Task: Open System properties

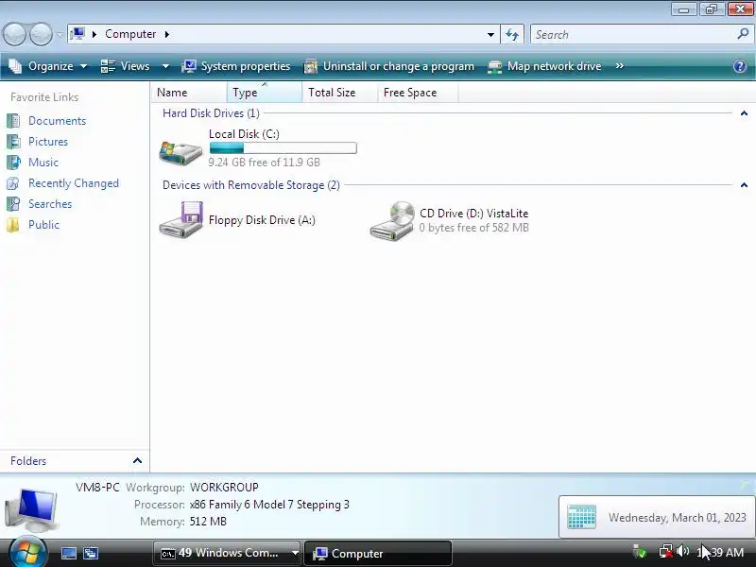Action: tap(235, 66)
